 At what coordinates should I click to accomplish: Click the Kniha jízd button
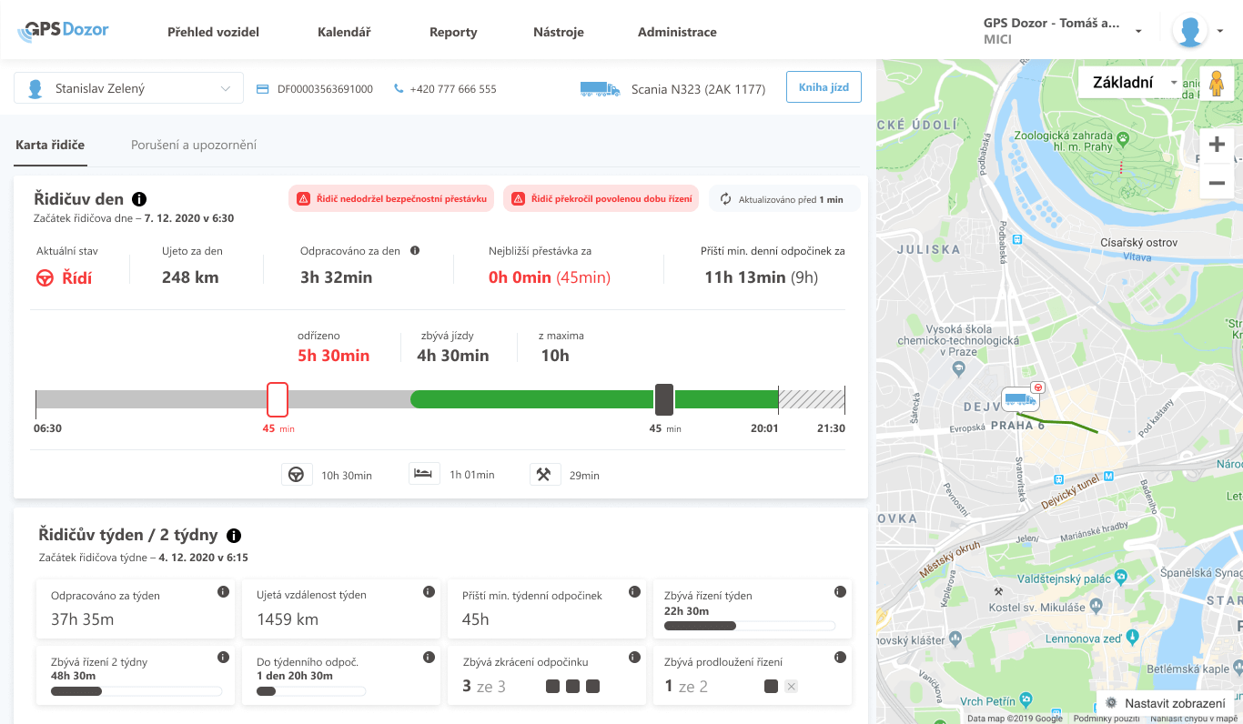[823, 88]
